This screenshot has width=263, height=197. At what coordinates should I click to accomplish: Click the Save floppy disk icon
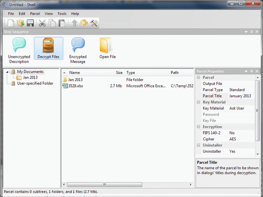[x=30, y=23]
